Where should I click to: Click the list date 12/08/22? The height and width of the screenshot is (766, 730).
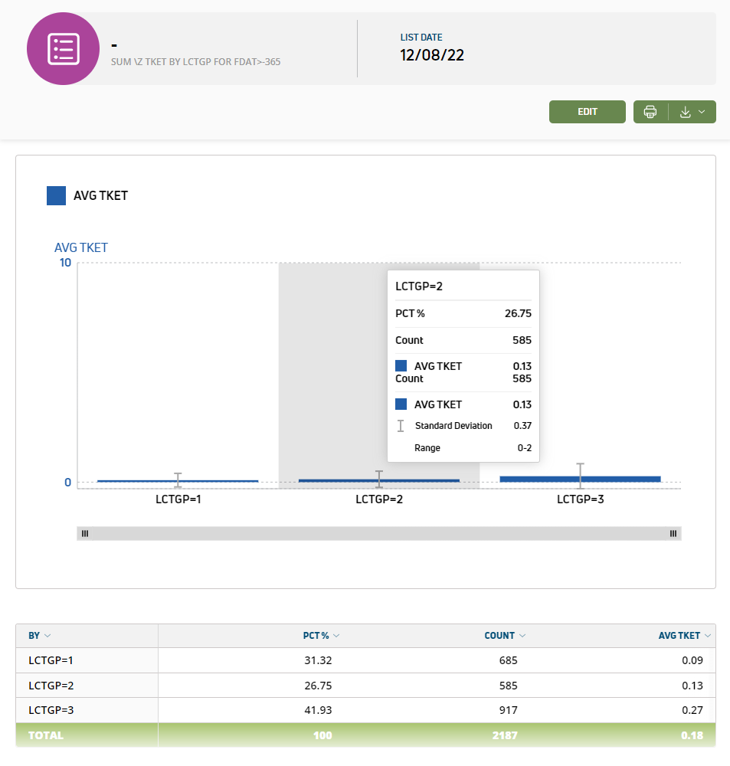(432, 55)
